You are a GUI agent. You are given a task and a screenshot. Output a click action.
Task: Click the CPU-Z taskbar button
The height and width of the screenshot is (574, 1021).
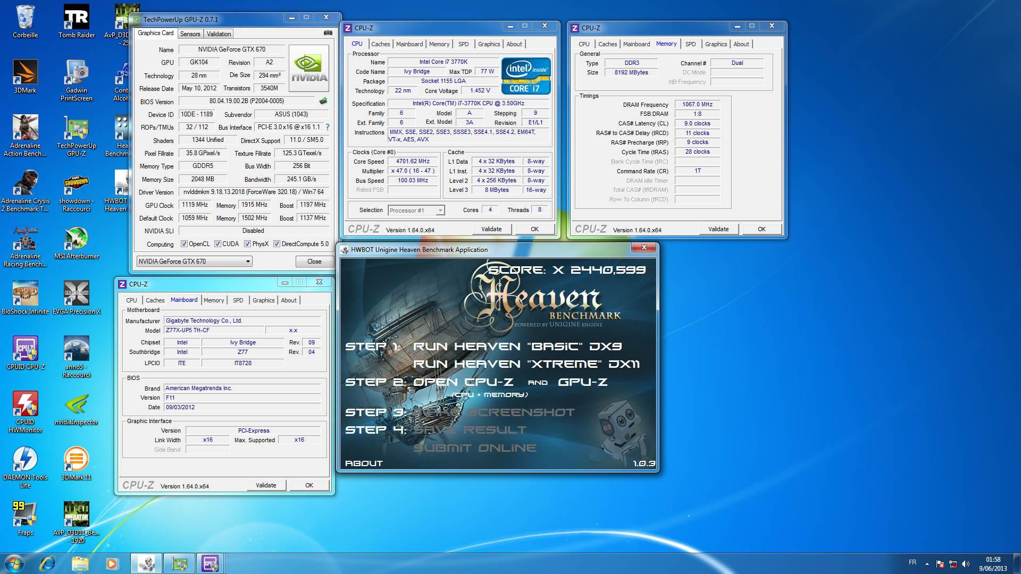click(210, 563)
